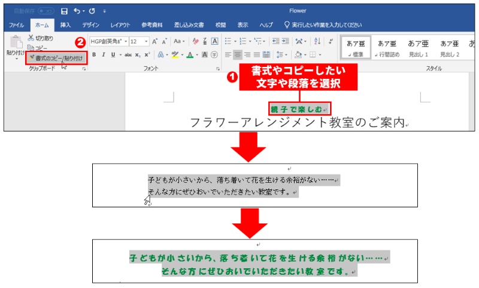Image resolution: width=479 pixels, height=288 pixels.
Task: Click the sort A-Z icon
Action: [x=317, y=41]
